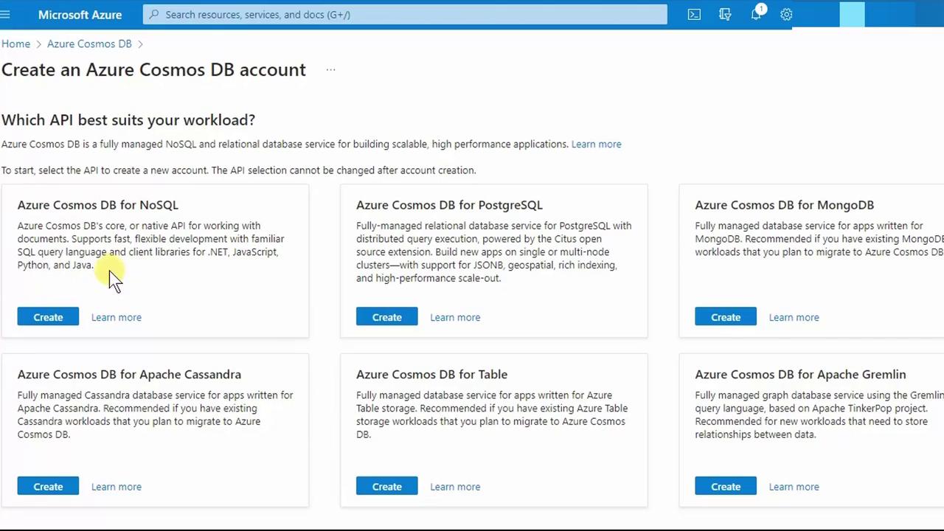Open portal settings with the gear icon
The image size is (944, 531).
pyautogui.click(x=786, y=14)
